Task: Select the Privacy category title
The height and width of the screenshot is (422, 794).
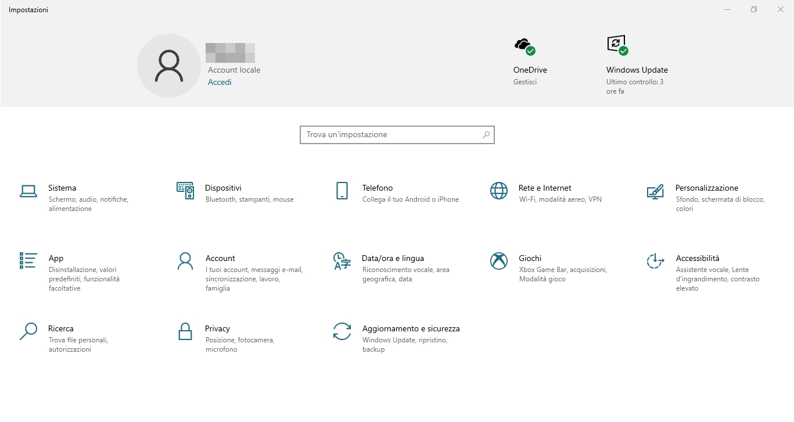Action: point(218,328)
